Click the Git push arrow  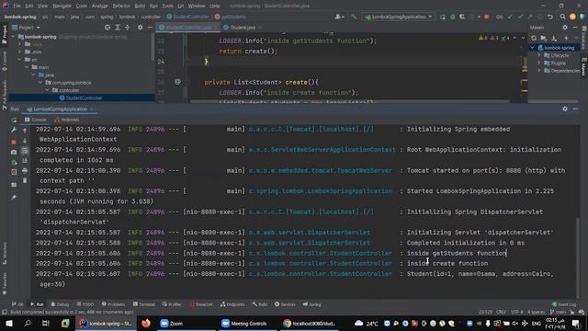pyautogui.click(x=530, y=17)
